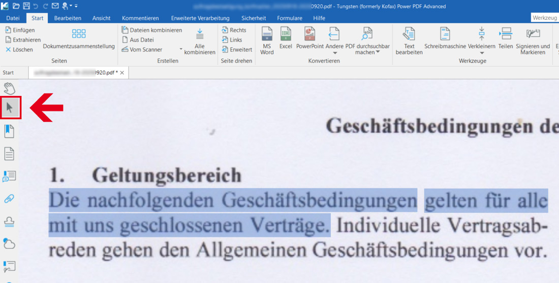The width and height of the screenshot is (559, 283).
Task: Click the Werkzeug search field
Action: pyautogui.click(x=545, y=18)
